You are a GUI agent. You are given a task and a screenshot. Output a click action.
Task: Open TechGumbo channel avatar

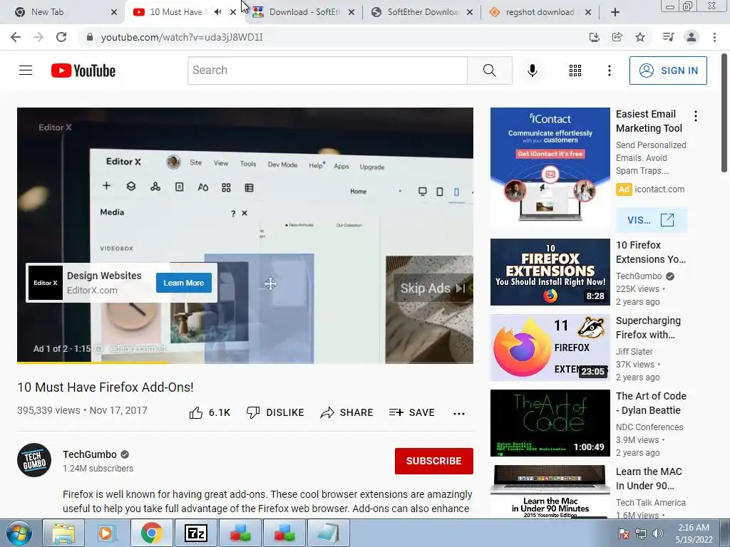pos(34,460)
